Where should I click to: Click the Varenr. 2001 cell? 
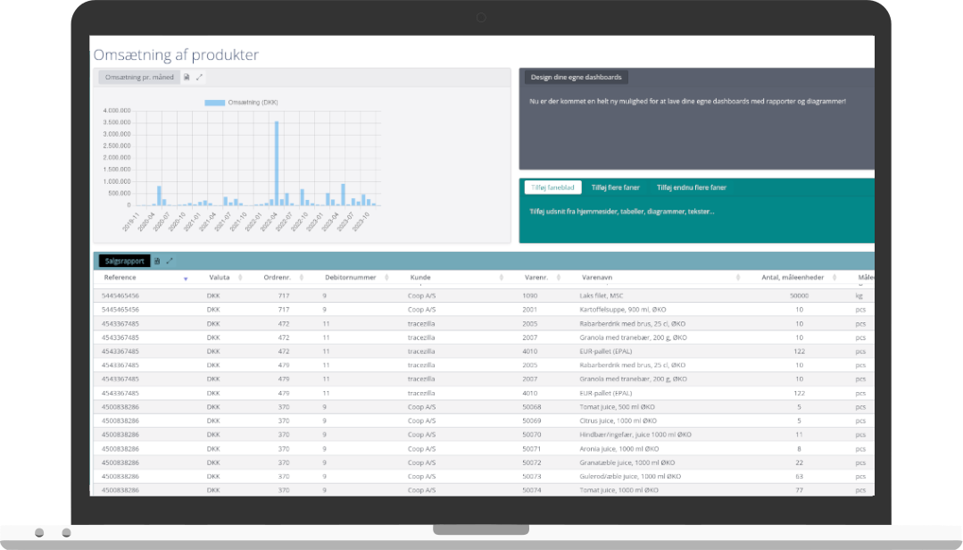click(x=529, y=310)
